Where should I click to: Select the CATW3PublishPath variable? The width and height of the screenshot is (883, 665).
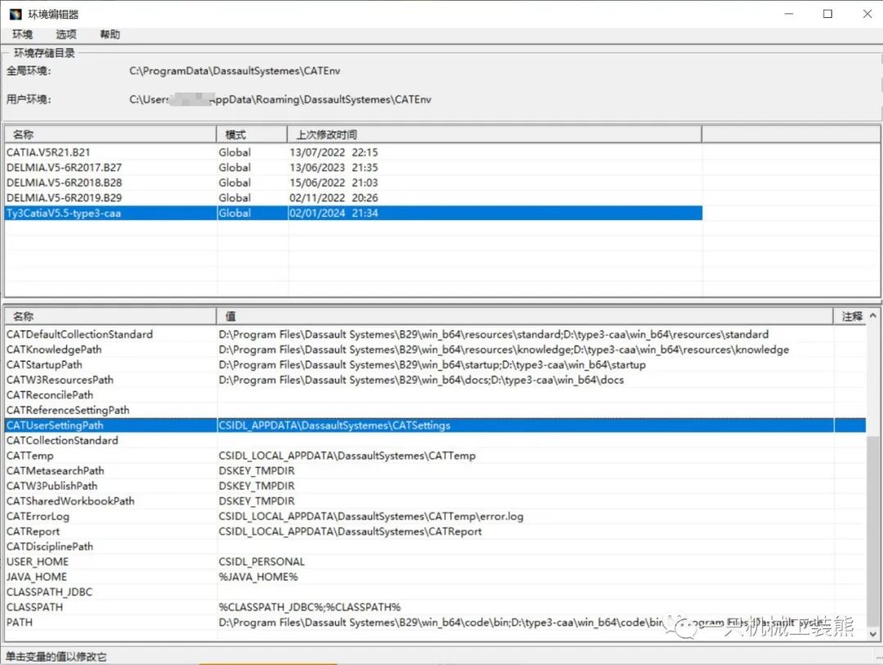click(x=52, y=487)
